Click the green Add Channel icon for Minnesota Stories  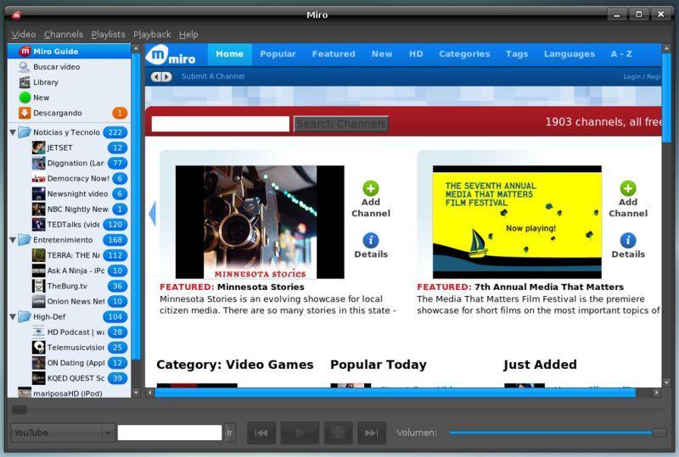click(x=371, y=188)
